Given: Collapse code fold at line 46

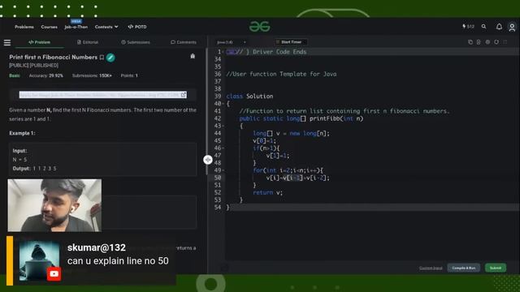Looking at the screenshot, I should (x=223, y=148).
